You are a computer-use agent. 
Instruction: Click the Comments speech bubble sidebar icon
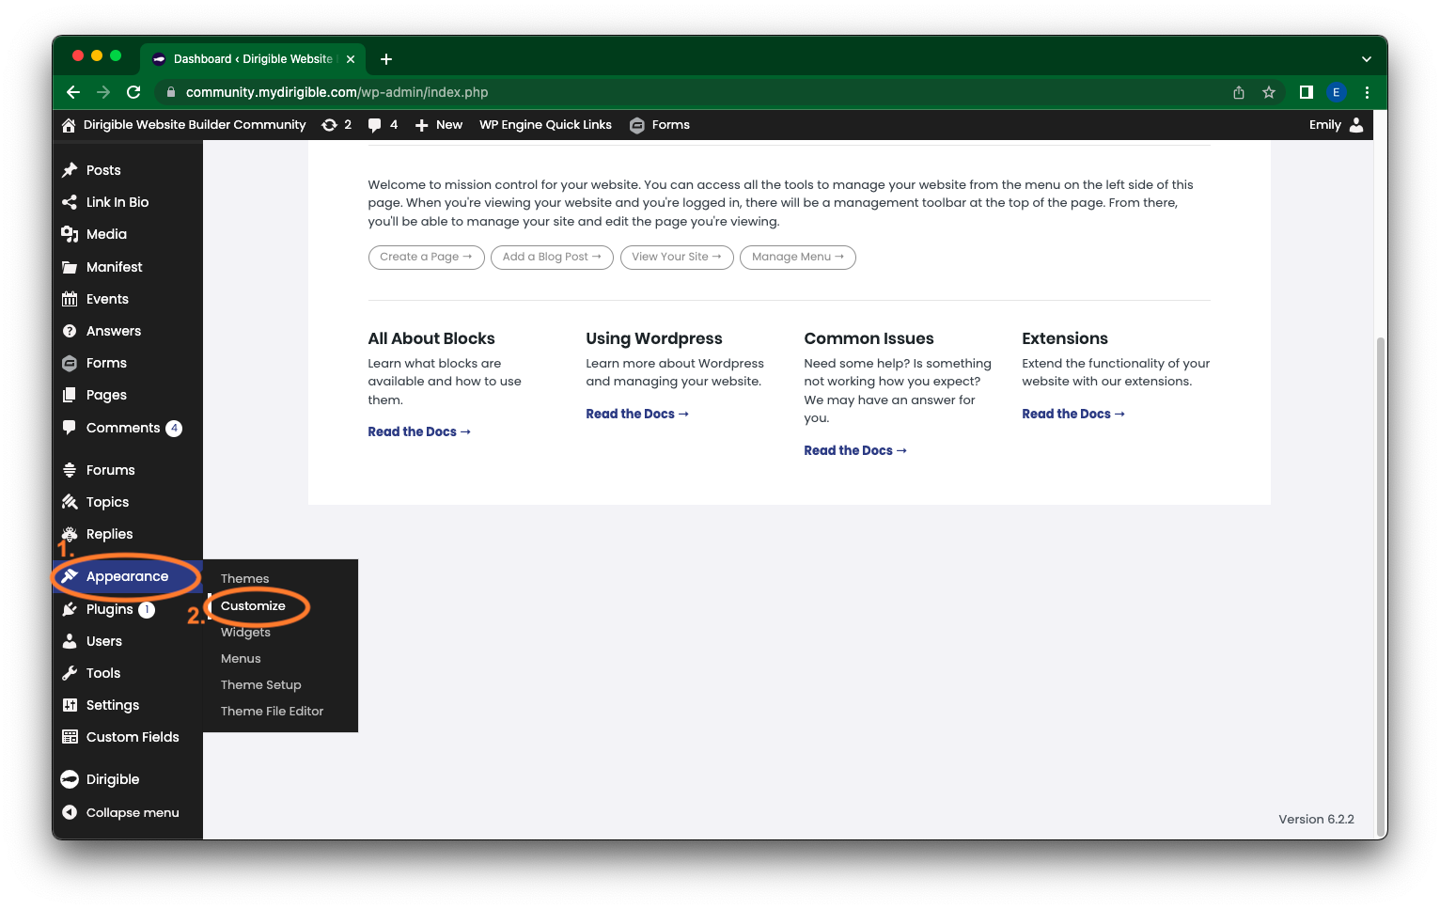click(70, 428)
